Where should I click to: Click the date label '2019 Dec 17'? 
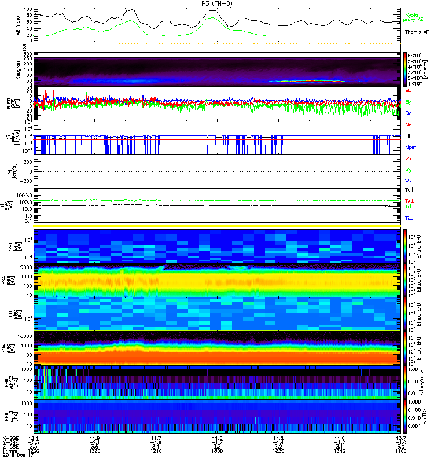(x=18, y=455)
